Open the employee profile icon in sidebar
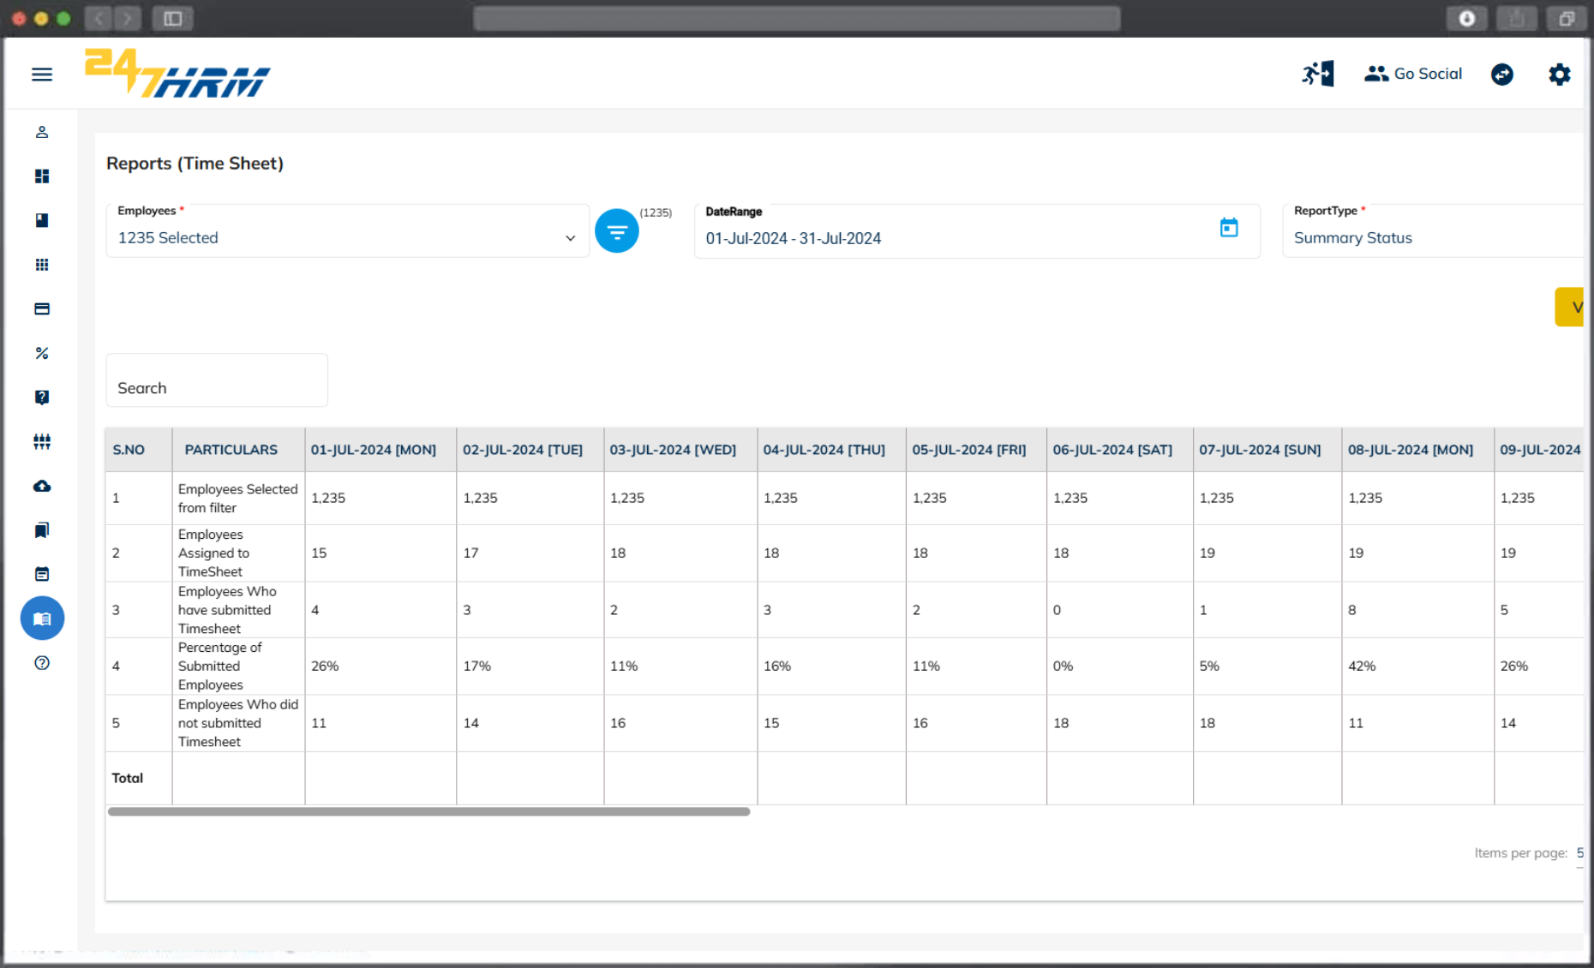The height and width of the screenshot is (968, 1594). (x=41, y=132)
